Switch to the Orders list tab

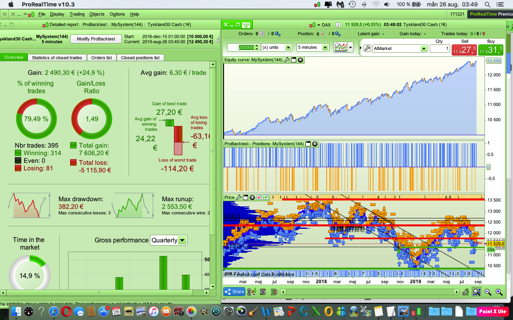101,58
